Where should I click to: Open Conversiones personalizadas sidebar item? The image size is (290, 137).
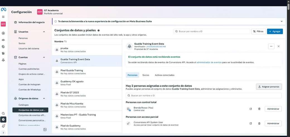point(32,120)
